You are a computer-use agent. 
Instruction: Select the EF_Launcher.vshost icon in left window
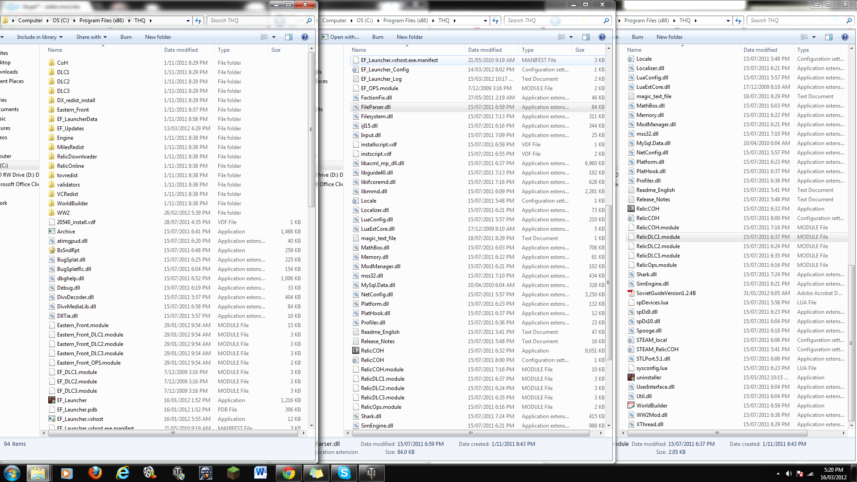click(52, 419)
